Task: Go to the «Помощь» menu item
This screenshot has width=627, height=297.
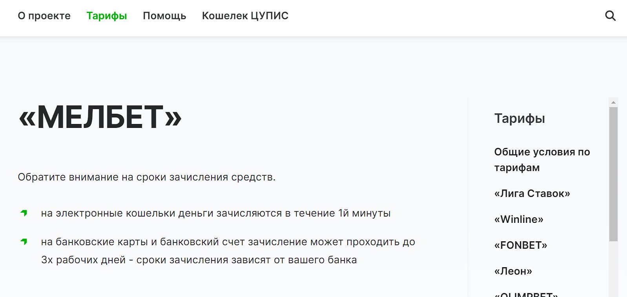Action: 164,16
